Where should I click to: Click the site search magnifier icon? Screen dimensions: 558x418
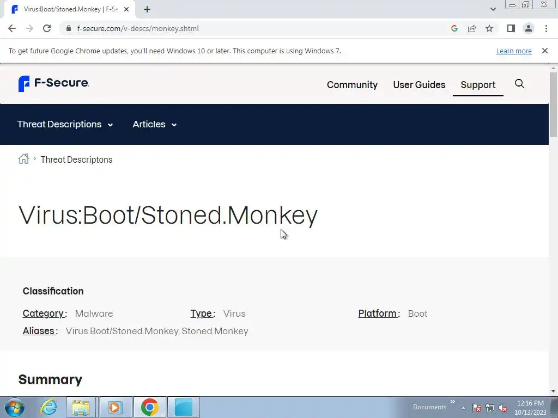(x=519, y=84)
